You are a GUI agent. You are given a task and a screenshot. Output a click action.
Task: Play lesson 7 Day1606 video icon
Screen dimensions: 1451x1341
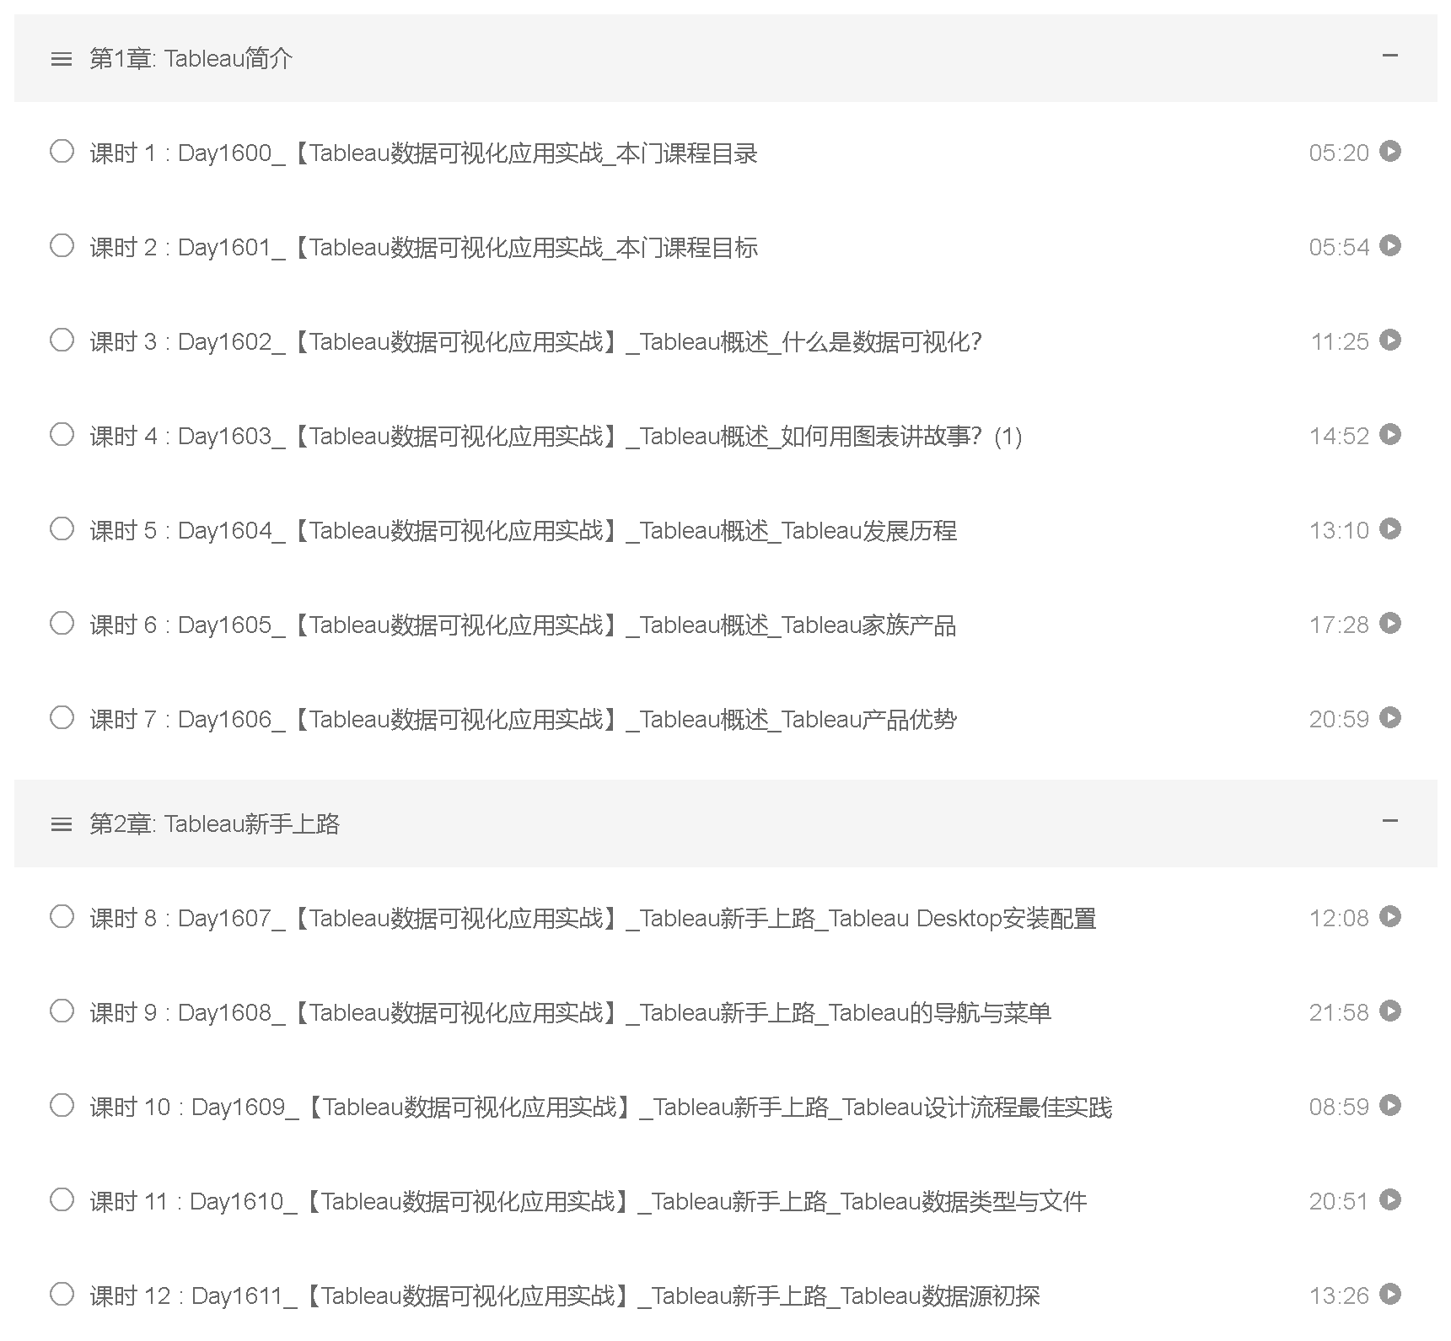[1390, 717]
